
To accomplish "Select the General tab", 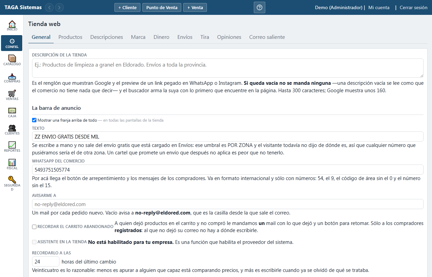I will click(x=41, y=37).
